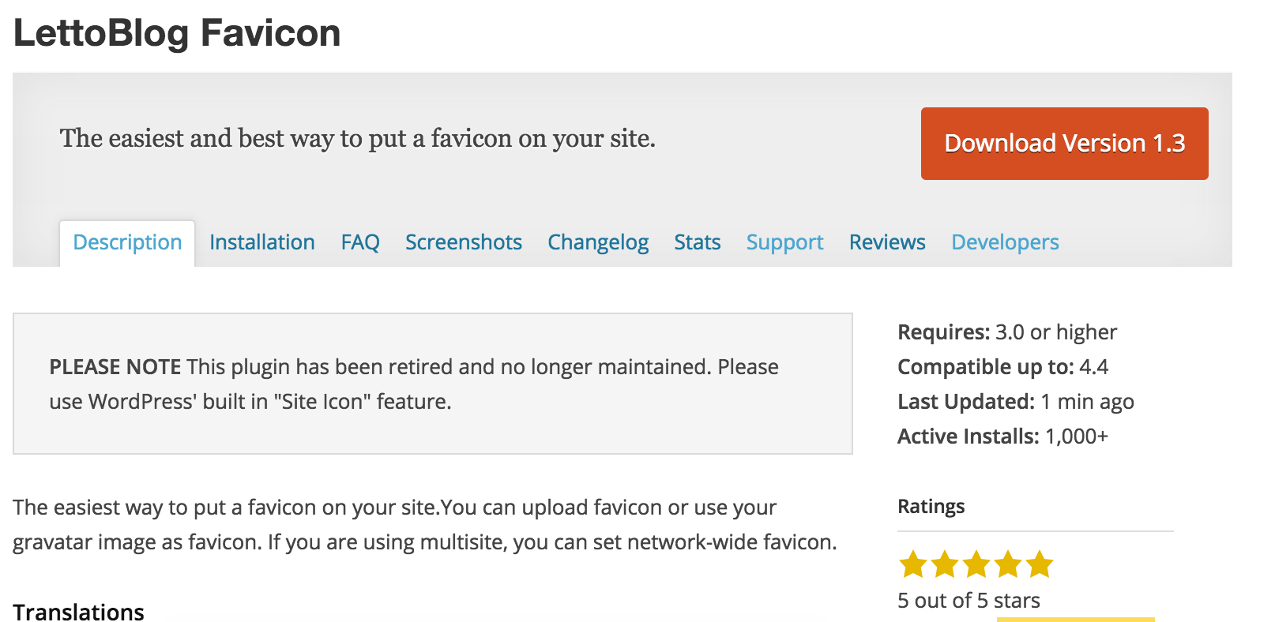Click the third rating star

tap(976, 564)
